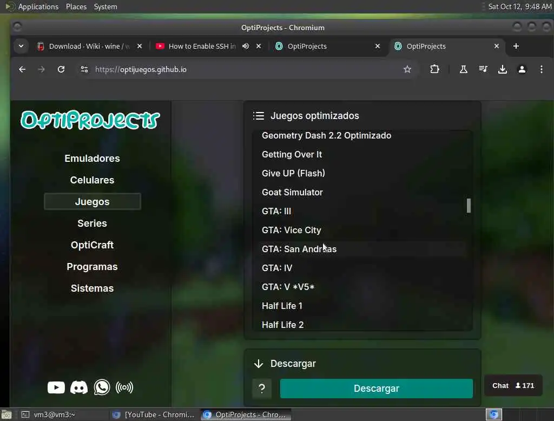
Task: Open the Sistemas section
Action: [92, 288]
